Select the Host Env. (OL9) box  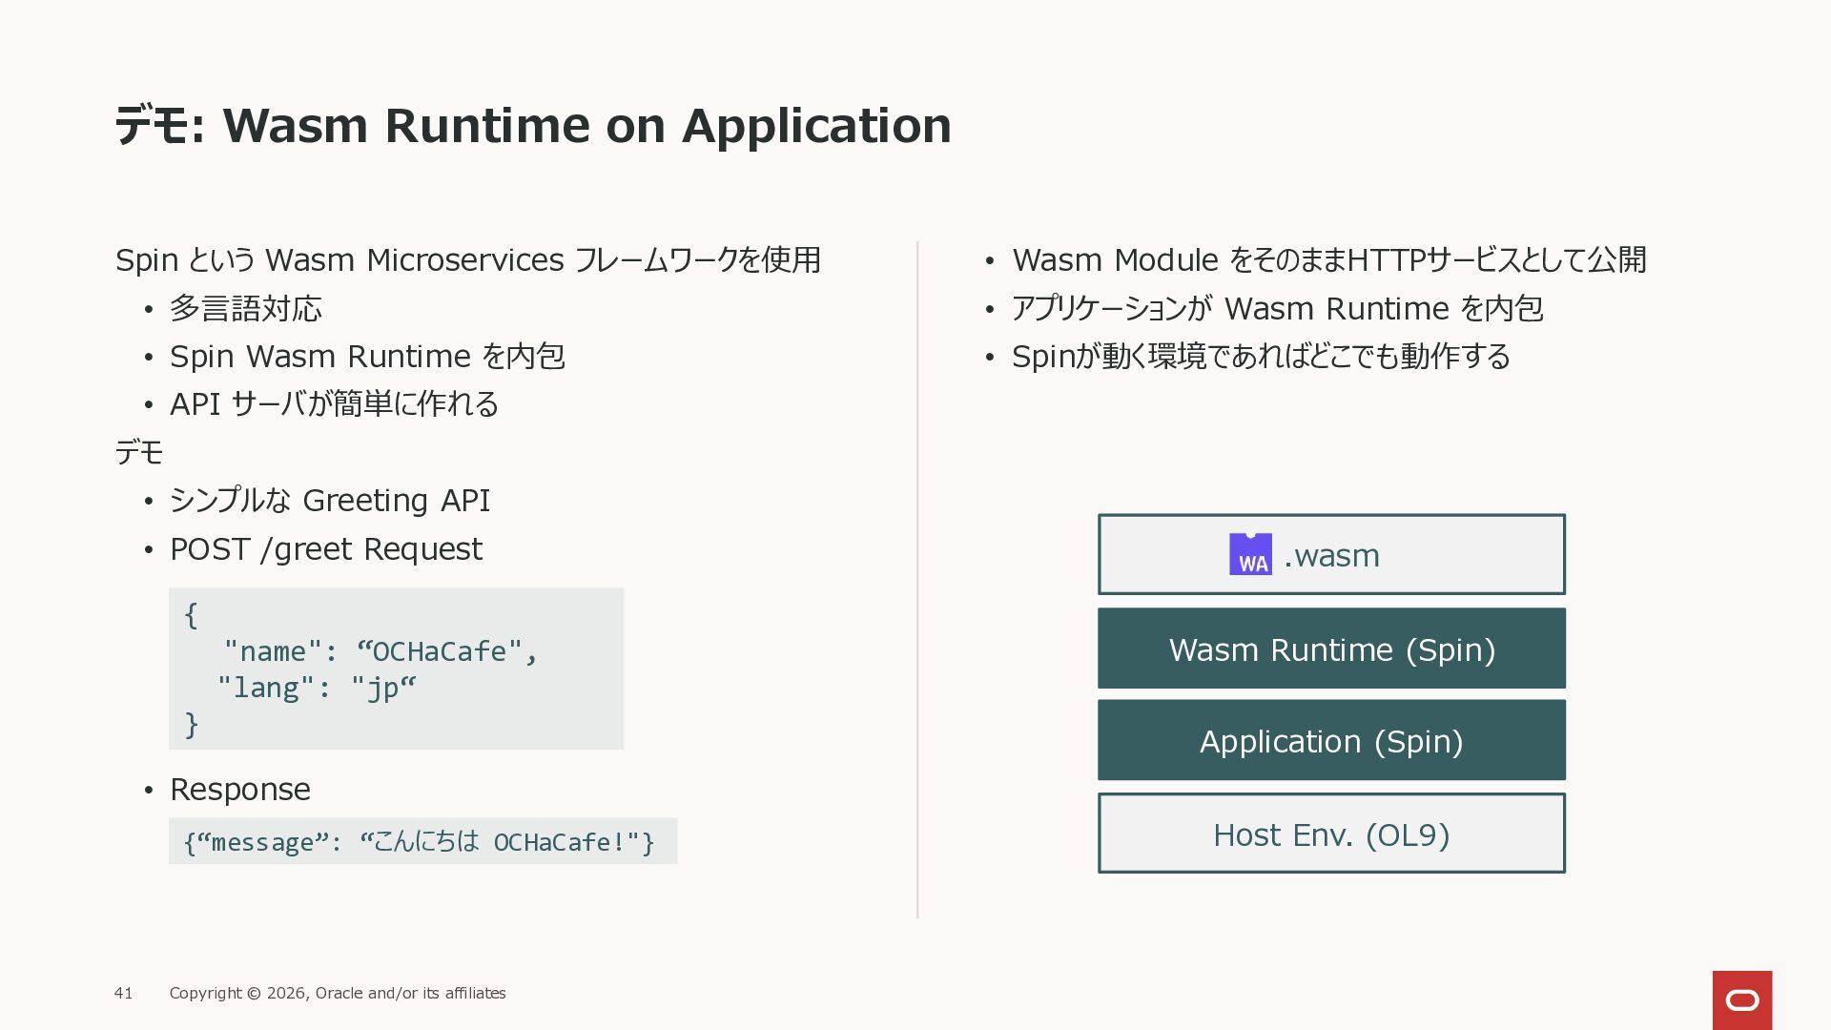click(x=1331, y=834)
